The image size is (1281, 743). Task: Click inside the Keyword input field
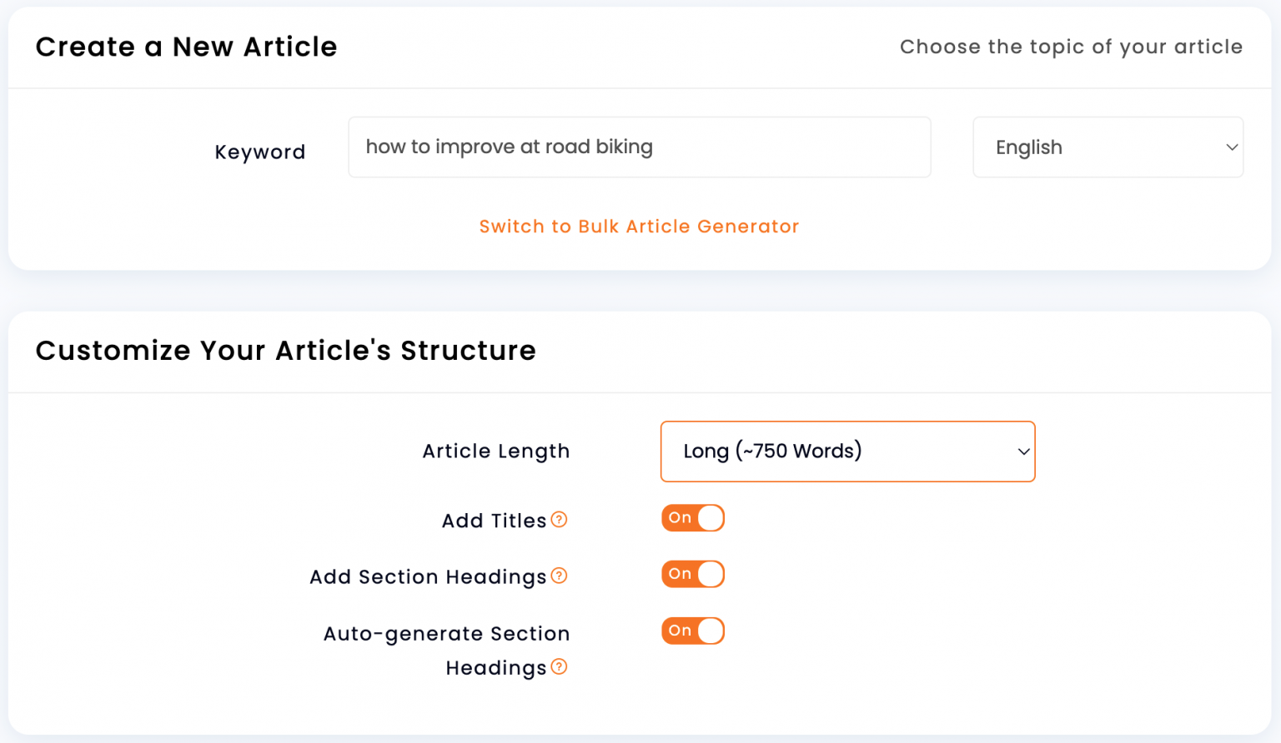[x=639, y=147]
